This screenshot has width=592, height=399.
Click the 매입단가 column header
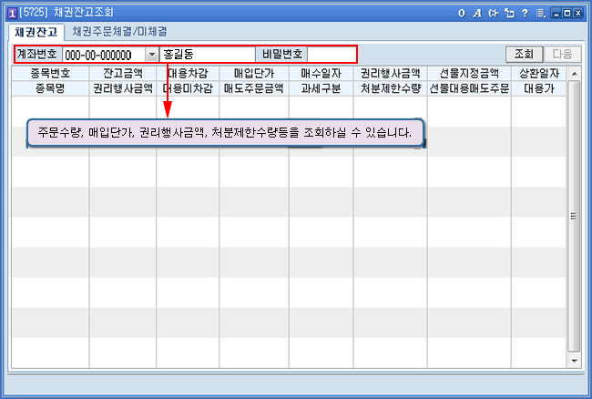point(253,73)
